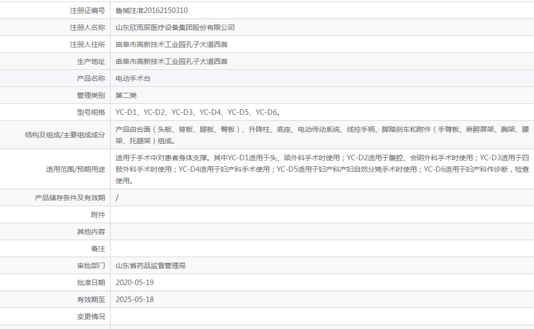Screen dimensions: 534x329
Task: Click the 批准日期 label
Action: pos(91,283)
